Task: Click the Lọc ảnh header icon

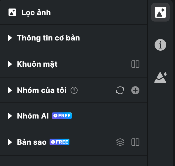Action: coord(12,12)
